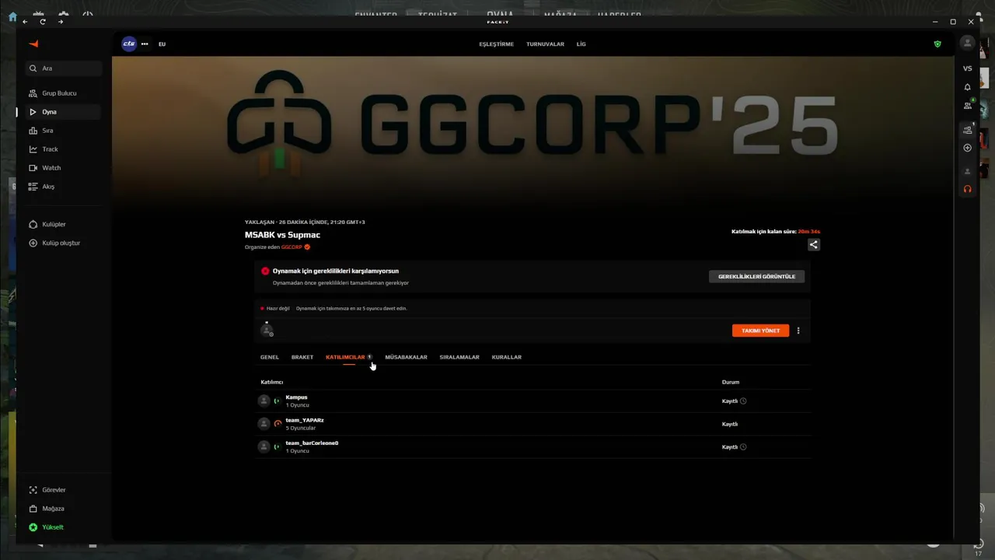Viewport: 995px width, 560px height.
Task: Click the clock icon in team_barCorleone0 row
Action: click(743, 447)
